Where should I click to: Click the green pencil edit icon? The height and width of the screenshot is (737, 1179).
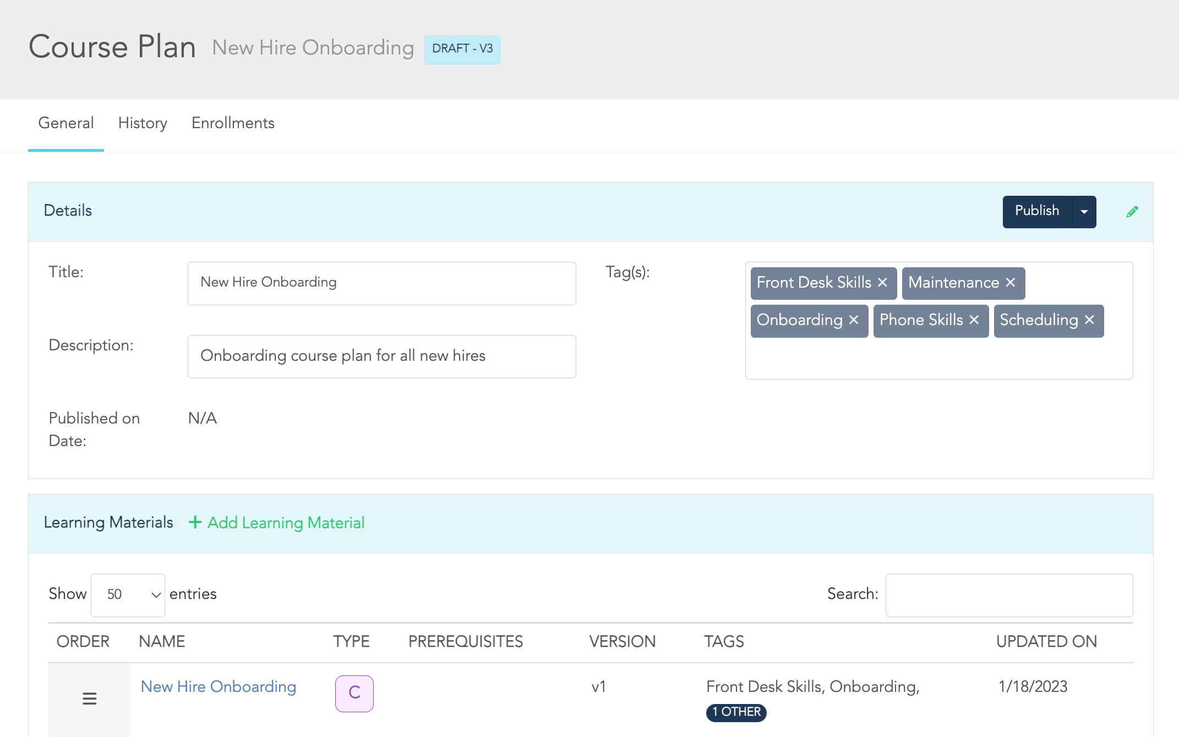tap(1132, 212)
